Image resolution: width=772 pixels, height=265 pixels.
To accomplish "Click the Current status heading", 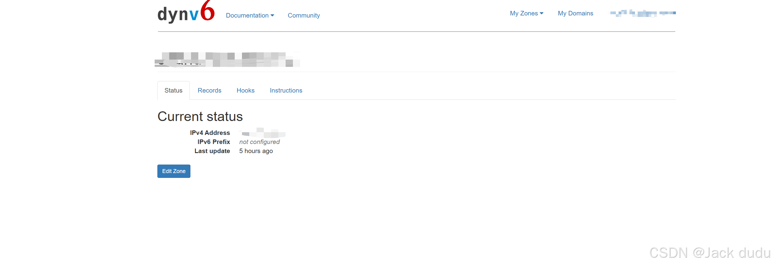I will pos(200,116).
